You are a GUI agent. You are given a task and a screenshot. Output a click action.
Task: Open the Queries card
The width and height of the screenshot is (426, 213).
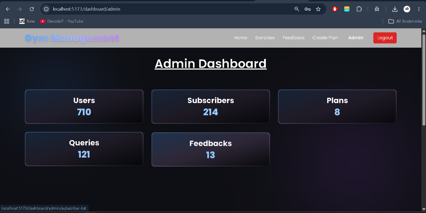pyautogui.click(x=84, y=149)
